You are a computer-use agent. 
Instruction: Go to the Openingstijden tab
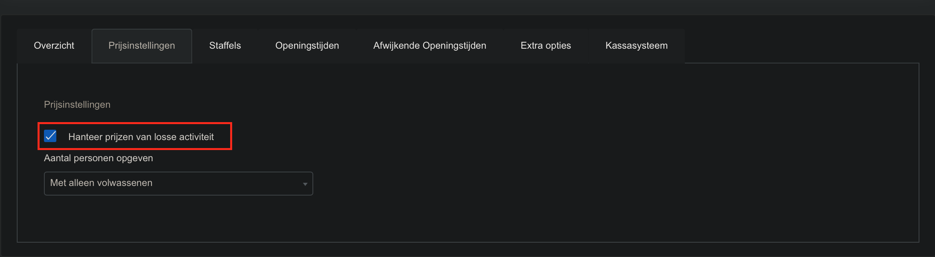307,45
